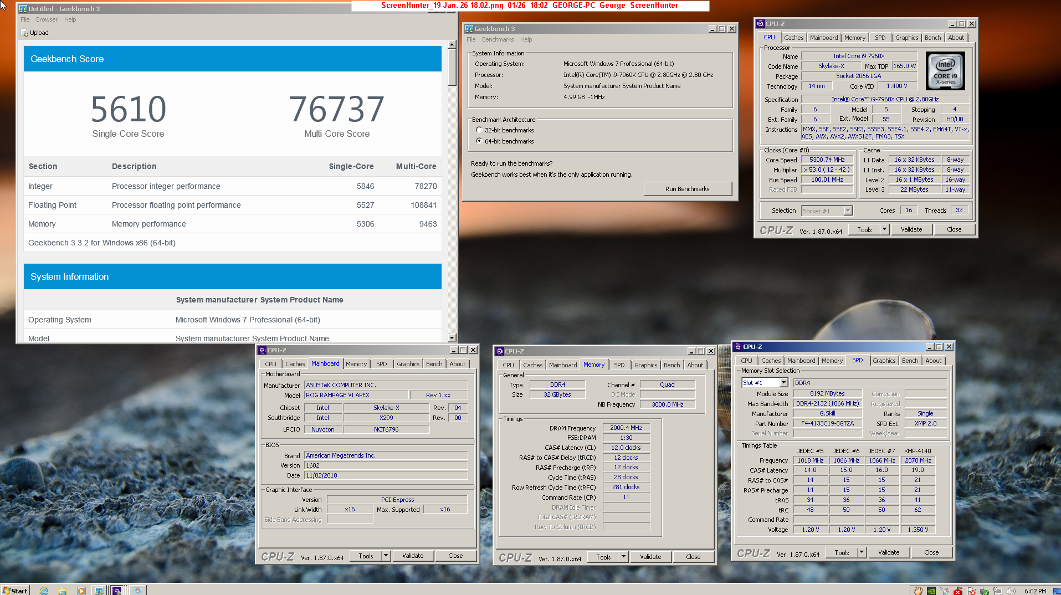
Task: Click Validate in CPU-Z Memory window
Action: [x=650, y=557]
